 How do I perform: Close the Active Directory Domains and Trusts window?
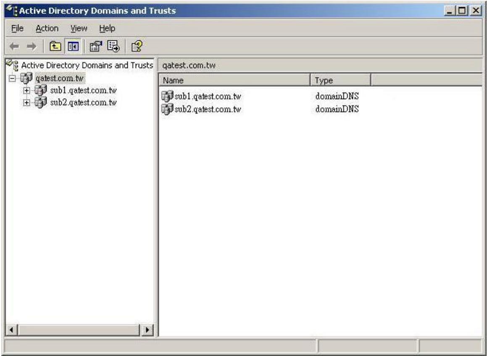pyautogui.click(x=476, y=11)
